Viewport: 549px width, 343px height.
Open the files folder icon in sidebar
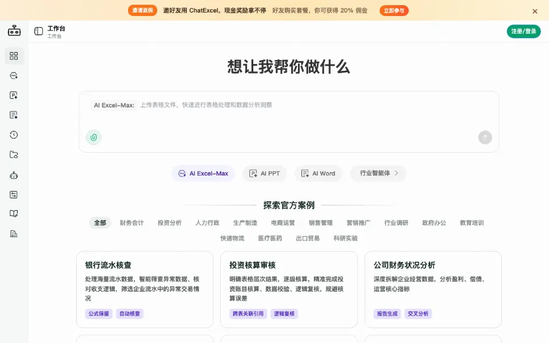tap(14, 154)
